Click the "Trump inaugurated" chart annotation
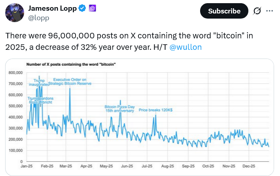This screenshot has height=176, width=280. point(39,83)
